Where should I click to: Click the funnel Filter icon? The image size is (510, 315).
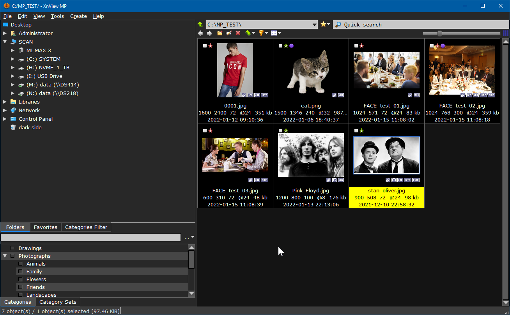[x=261, y=33]
